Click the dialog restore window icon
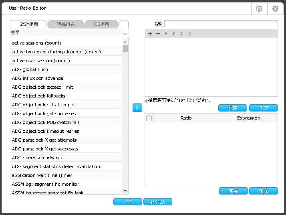The height and width of the screenshot is (215, 286). tap(259, 8)
